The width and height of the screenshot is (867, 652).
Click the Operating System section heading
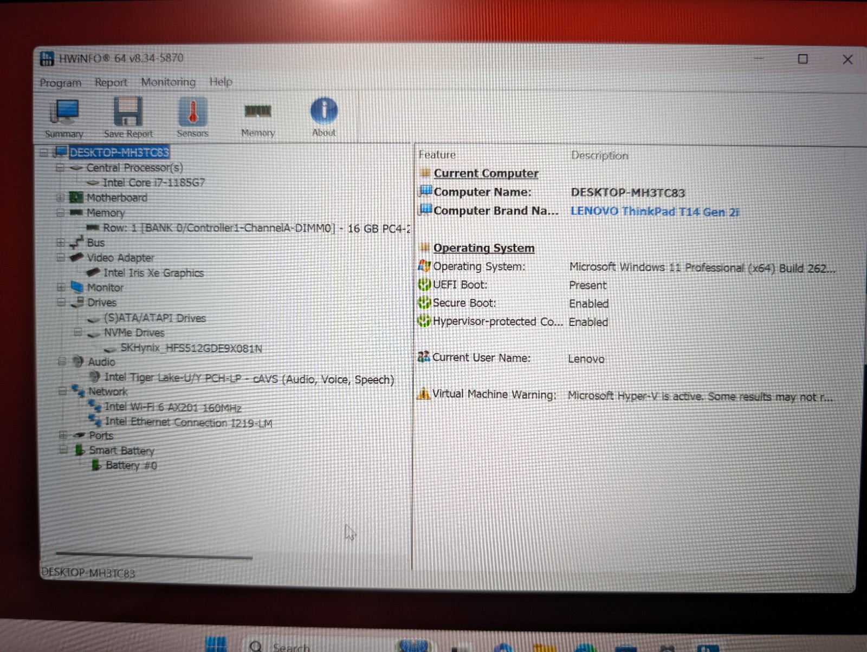click(483, 247)
